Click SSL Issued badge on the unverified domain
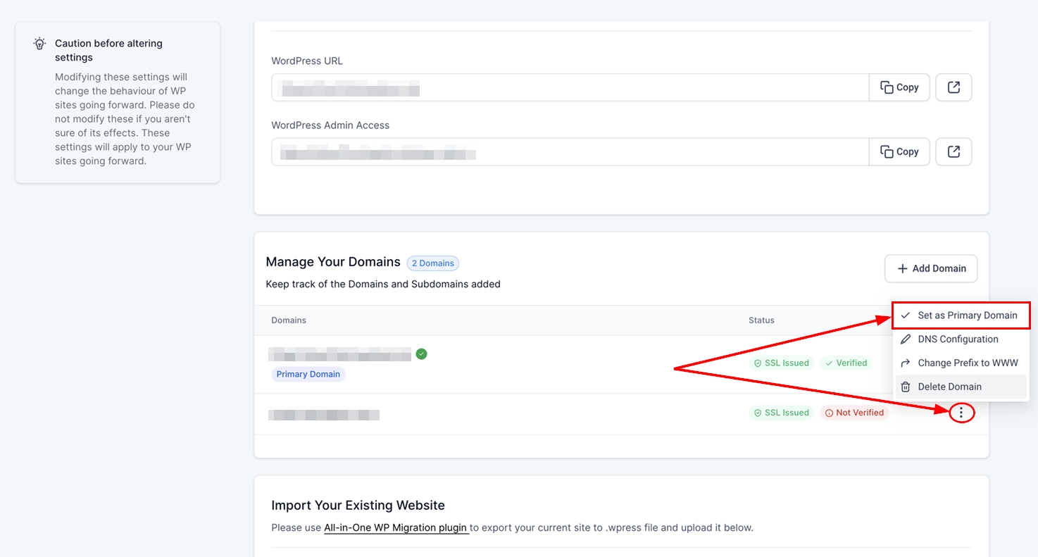 [781, 413]
